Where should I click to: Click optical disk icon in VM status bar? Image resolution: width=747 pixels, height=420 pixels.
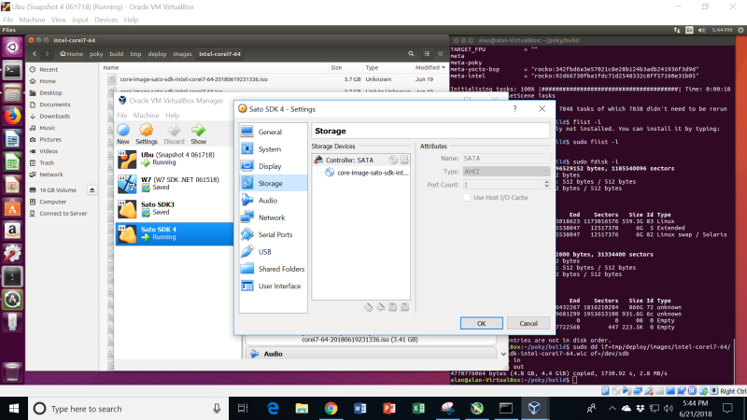coord(615,391)
